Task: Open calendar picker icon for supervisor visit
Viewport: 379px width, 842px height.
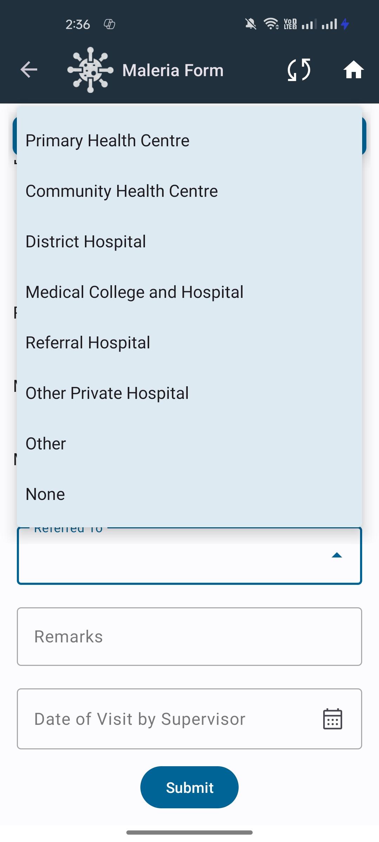Action: coord(332,719)
